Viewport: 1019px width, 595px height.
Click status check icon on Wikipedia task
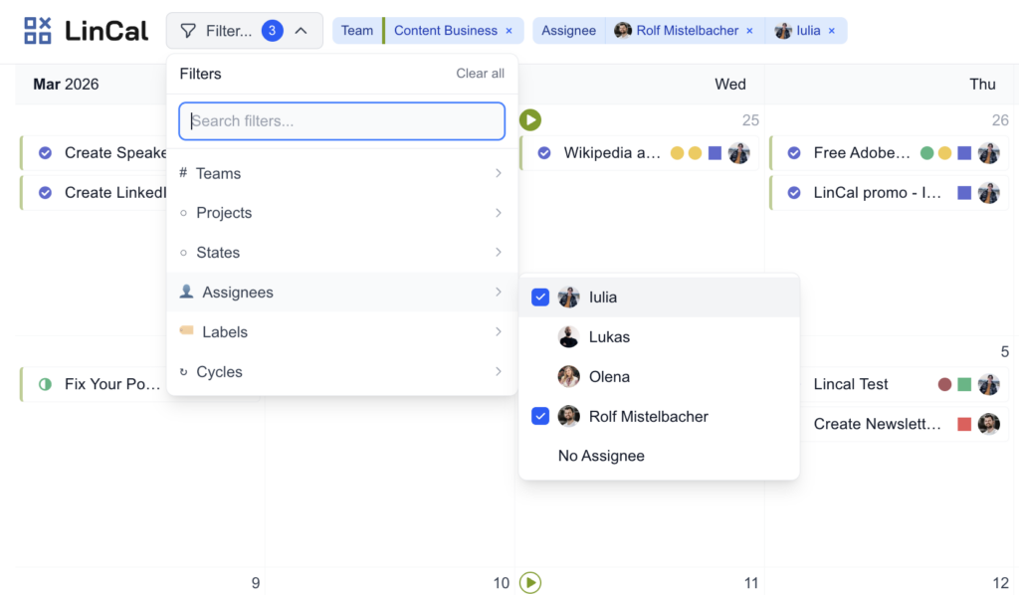(544, 153)
